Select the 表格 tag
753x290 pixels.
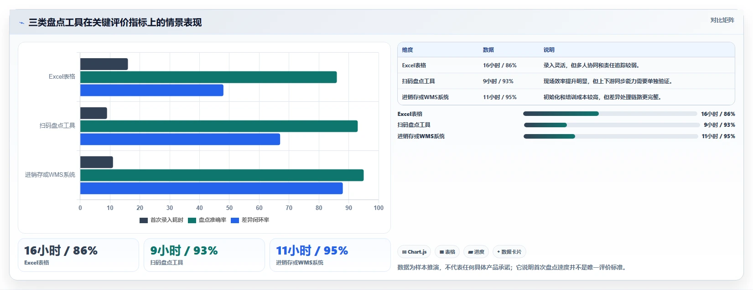[x=447, y=252]
